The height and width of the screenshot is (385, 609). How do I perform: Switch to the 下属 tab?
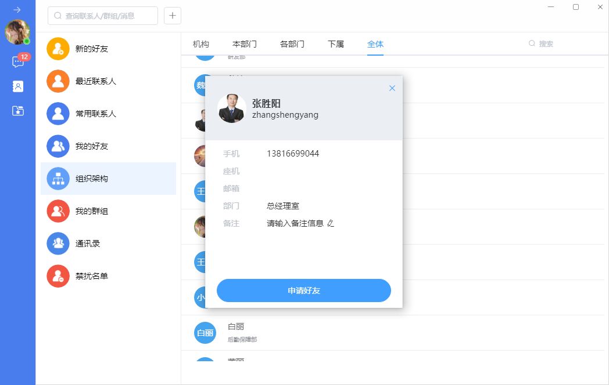pyautogui.click(x=336, y=44)
